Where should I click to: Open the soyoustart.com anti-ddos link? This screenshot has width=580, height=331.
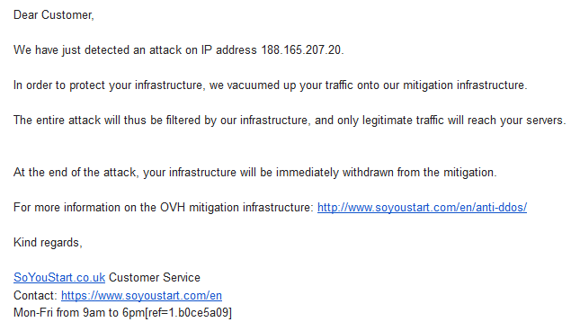(422, 208)
